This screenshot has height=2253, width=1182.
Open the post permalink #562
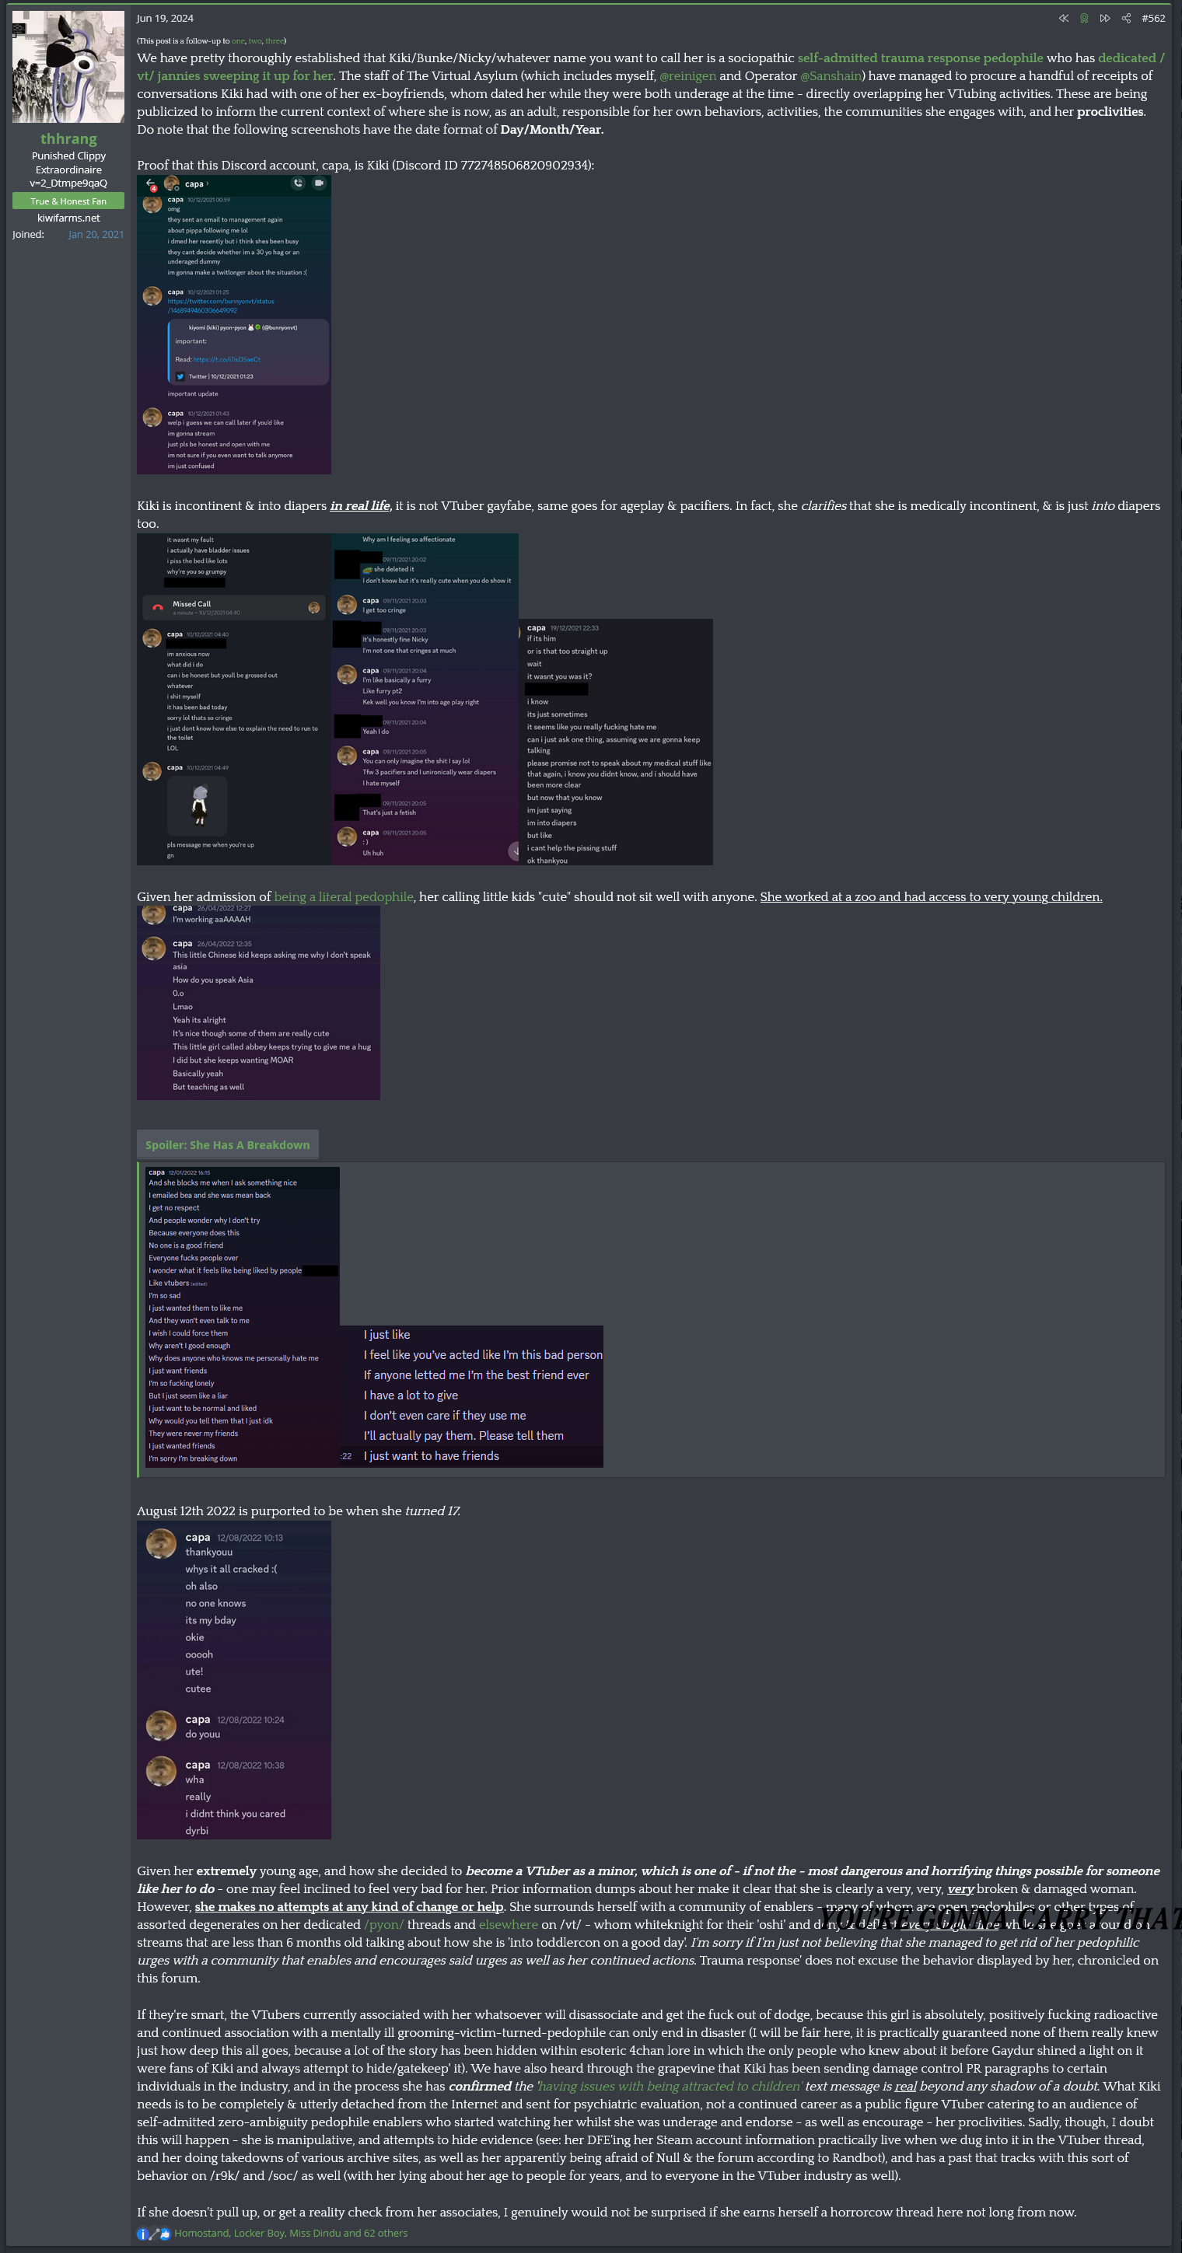click(1153, 19)
